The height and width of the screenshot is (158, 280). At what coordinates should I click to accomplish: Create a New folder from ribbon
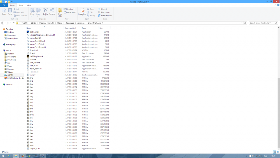[60, 12]
